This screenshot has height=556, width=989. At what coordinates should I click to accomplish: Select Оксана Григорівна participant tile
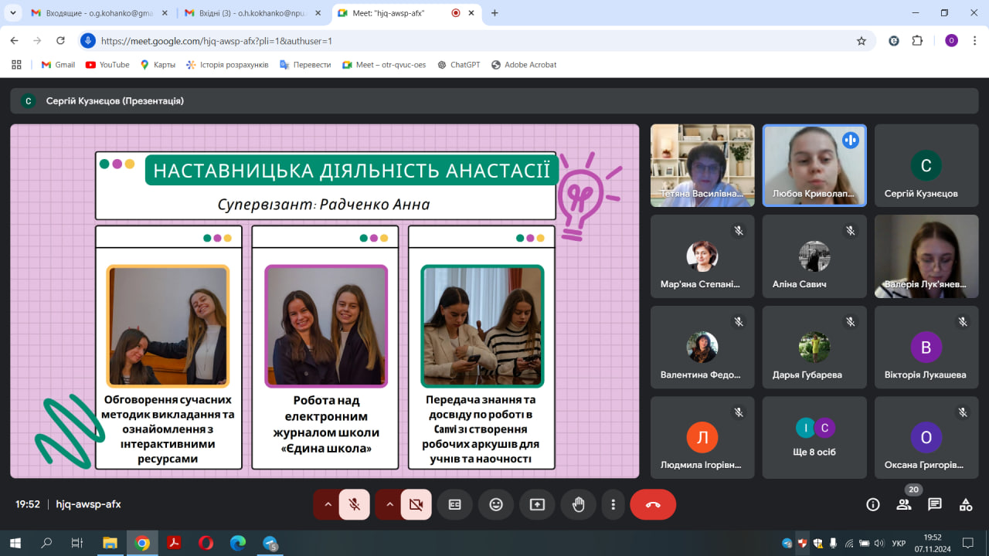click(x=926, y=438)
